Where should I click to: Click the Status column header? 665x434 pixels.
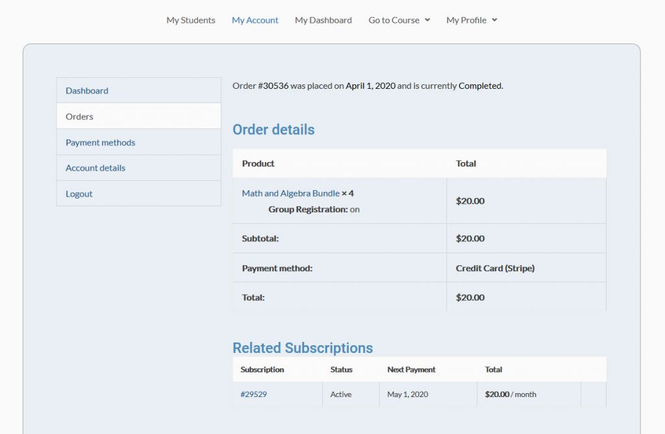pos(341,370)
